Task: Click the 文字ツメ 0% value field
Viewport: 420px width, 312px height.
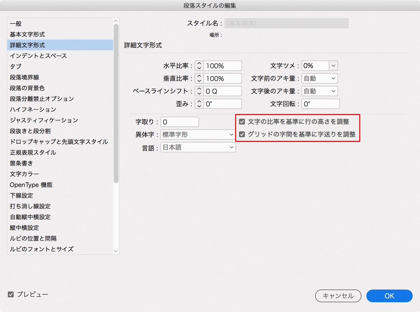Action: coord(315,66)
